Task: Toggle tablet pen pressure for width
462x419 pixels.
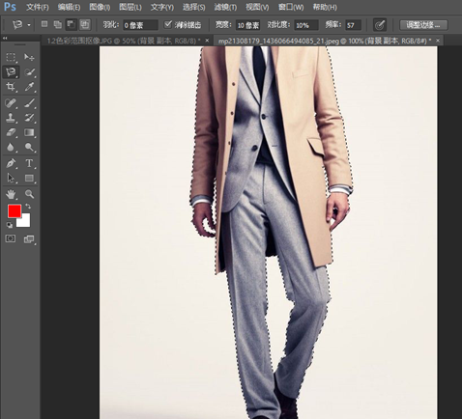Action: pos(380,25)
